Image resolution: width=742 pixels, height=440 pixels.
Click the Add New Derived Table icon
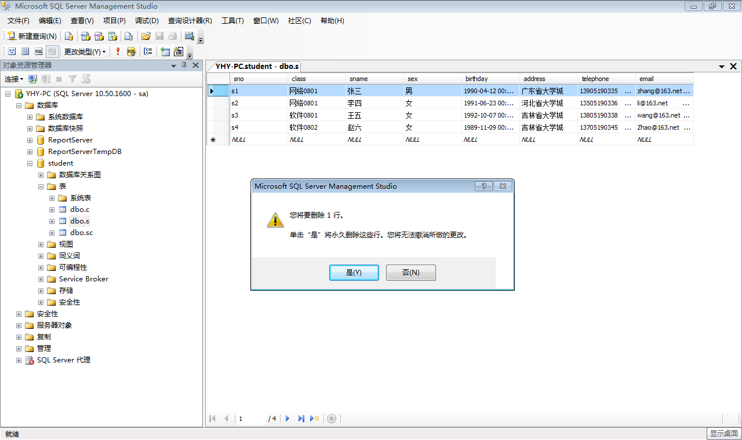click(x=179, y=52)
